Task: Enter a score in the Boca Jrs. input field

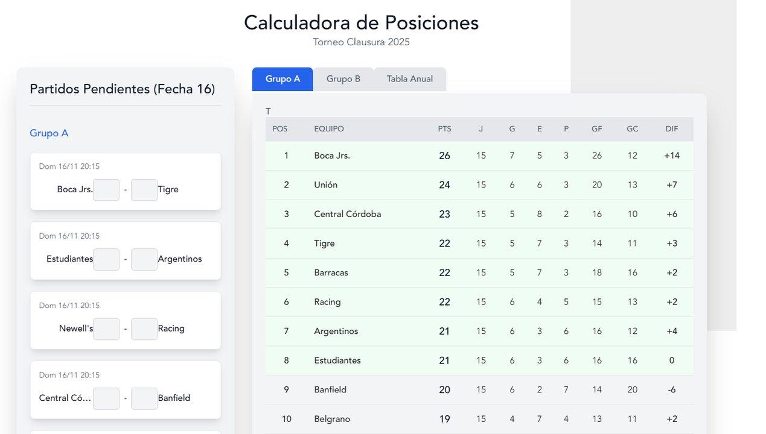Action: click(x=106, y=189)
